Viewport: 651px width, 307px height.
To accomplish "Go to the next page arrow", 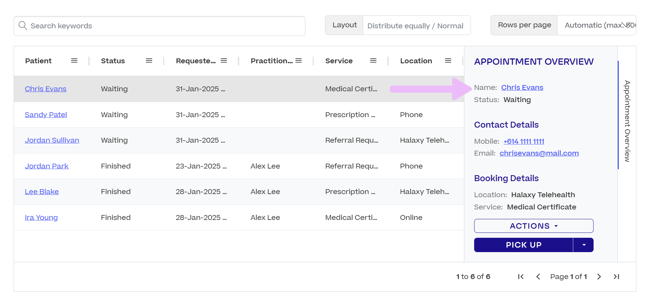I will (x=599, y=277).
